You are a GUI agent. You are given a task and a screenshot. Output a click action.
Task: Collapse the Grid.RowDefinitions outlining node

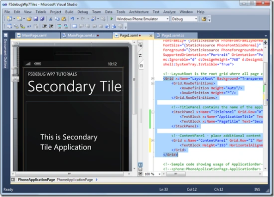[x=153, y=83]
